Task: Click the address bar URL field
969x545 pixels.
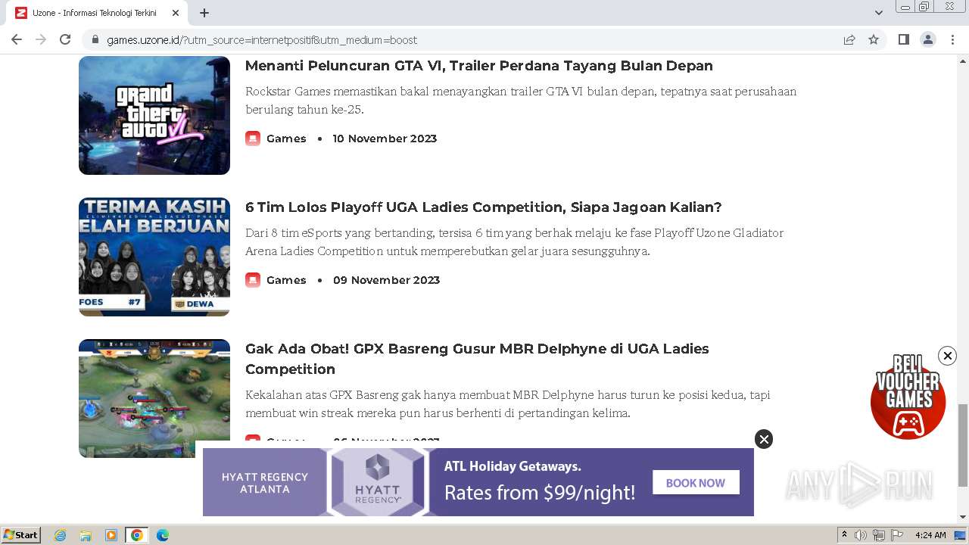Action: tap(469, 40)
